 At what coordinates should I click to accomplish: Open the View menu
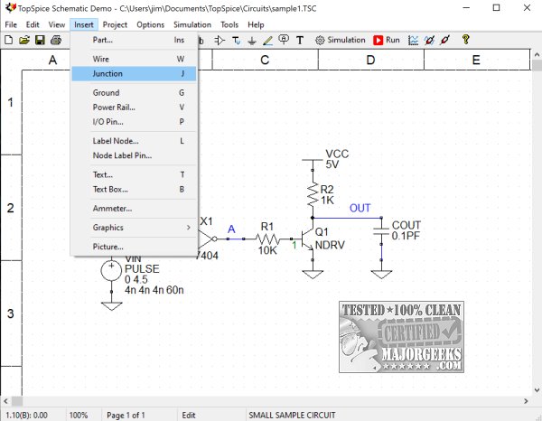click(x=56, y=25)
